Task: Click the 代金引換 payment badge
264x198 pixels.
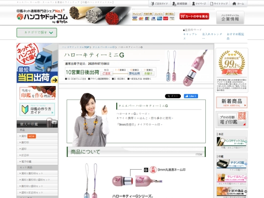Action: click(x=148, y=14)
